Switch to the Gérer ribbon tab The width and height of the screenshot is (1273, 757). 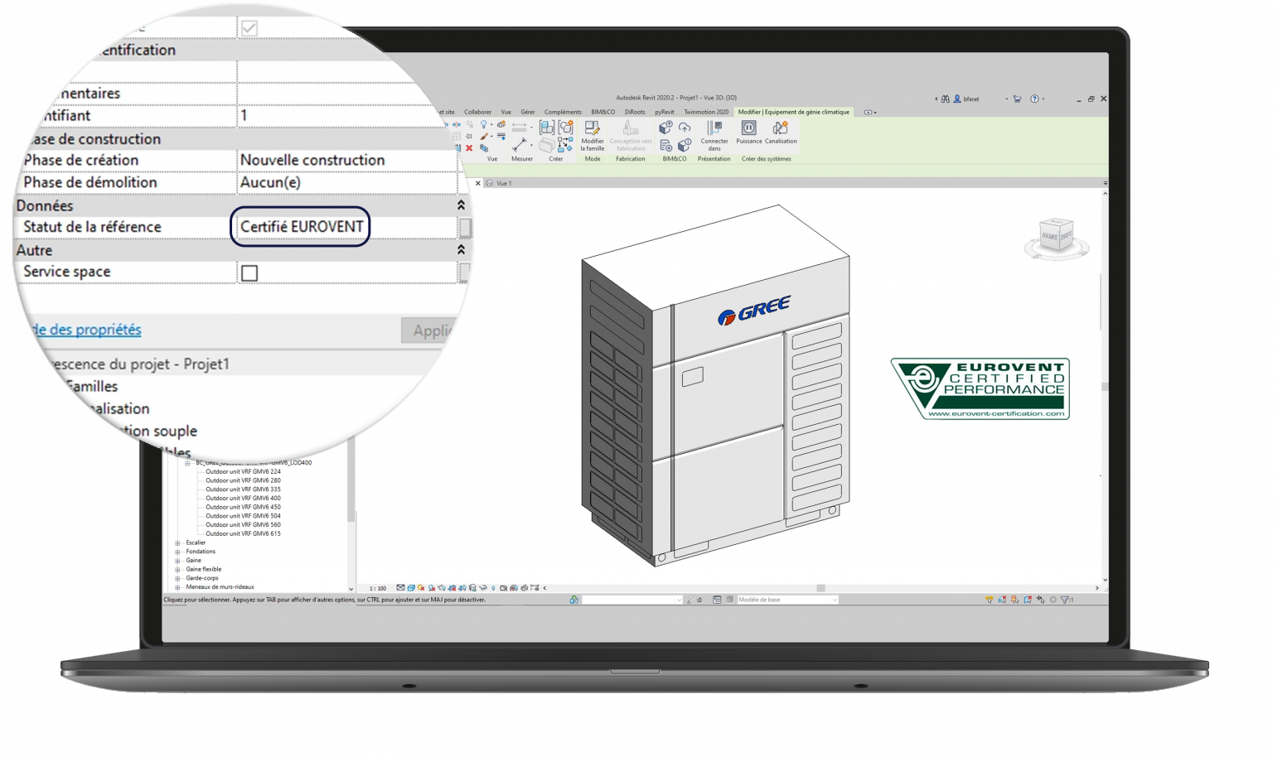[x=527, y=112]
